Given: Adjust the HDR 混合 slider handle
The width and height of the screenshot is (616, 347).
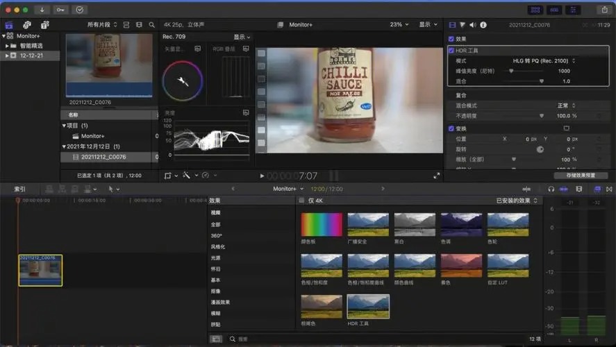Looking at the screenshot, I should 542,81.
